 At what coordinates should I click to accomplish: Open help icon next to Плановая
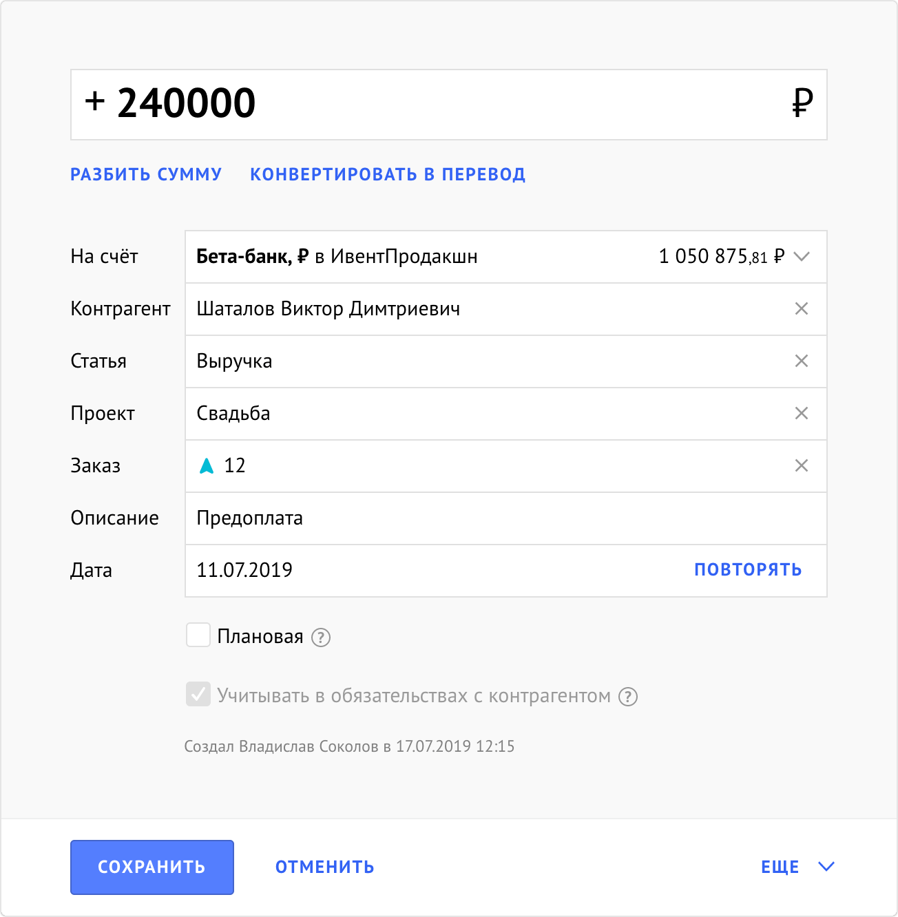click(321, 637)
